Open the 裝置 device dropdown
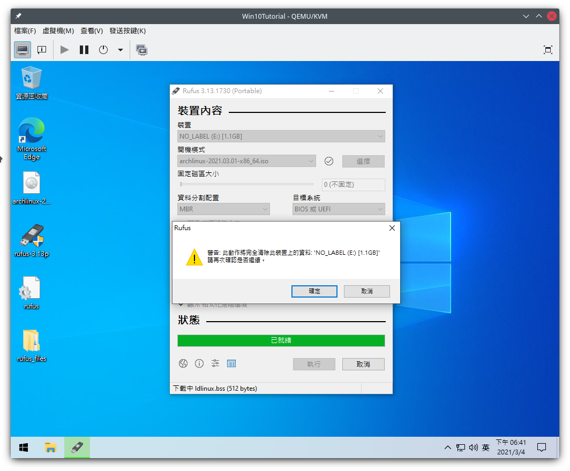This screenshot has height=471, width=570. click(x=281, y=136)
